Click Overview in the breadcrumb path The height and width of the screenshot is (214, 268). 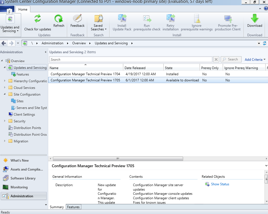79,43
